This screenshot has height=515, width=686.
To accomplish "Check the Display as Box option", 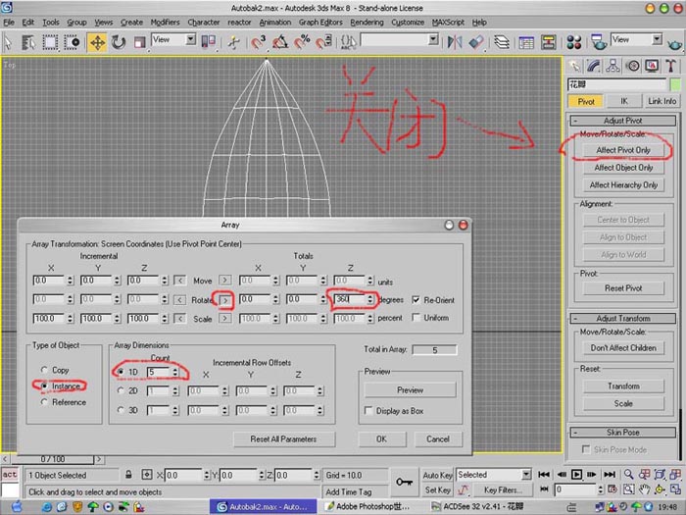I will point(368,411).
